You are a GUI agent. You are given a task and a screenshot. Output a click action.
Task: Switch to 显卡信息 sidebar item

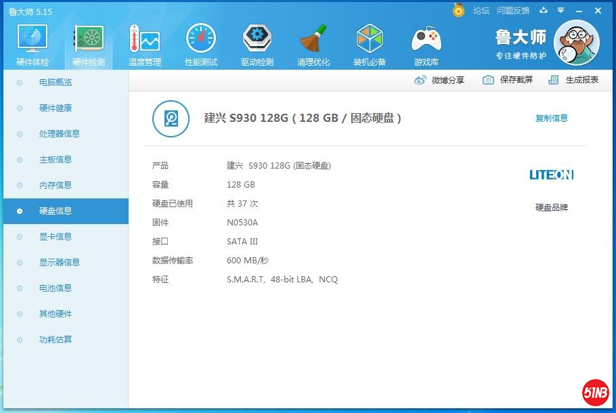[56, 237]
